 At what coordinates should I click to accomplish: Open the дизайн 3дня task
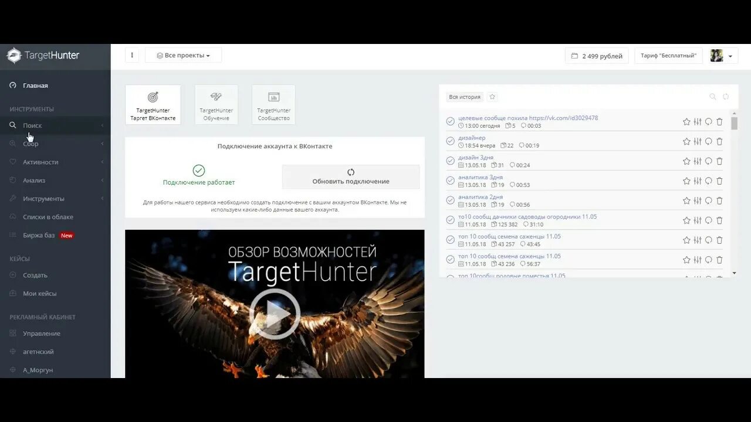[x=476, y=158]
